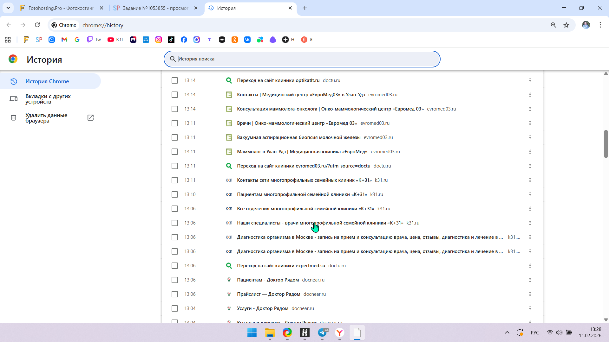The image size is (609, 342).
Task: Open Telegram from the taskbar
Action: tap(322, 333)
